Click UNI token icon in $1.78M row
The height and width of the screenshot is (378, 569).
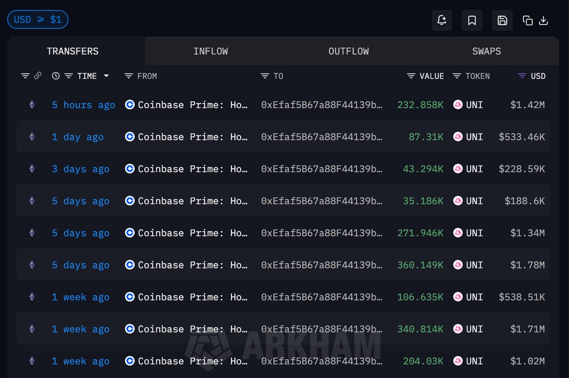point(458,265)
